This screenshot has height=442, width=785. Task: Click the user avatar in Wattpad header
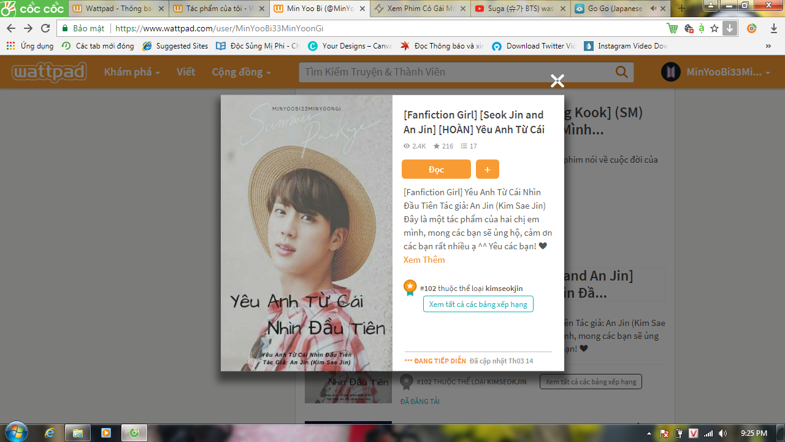pos(671,72)
